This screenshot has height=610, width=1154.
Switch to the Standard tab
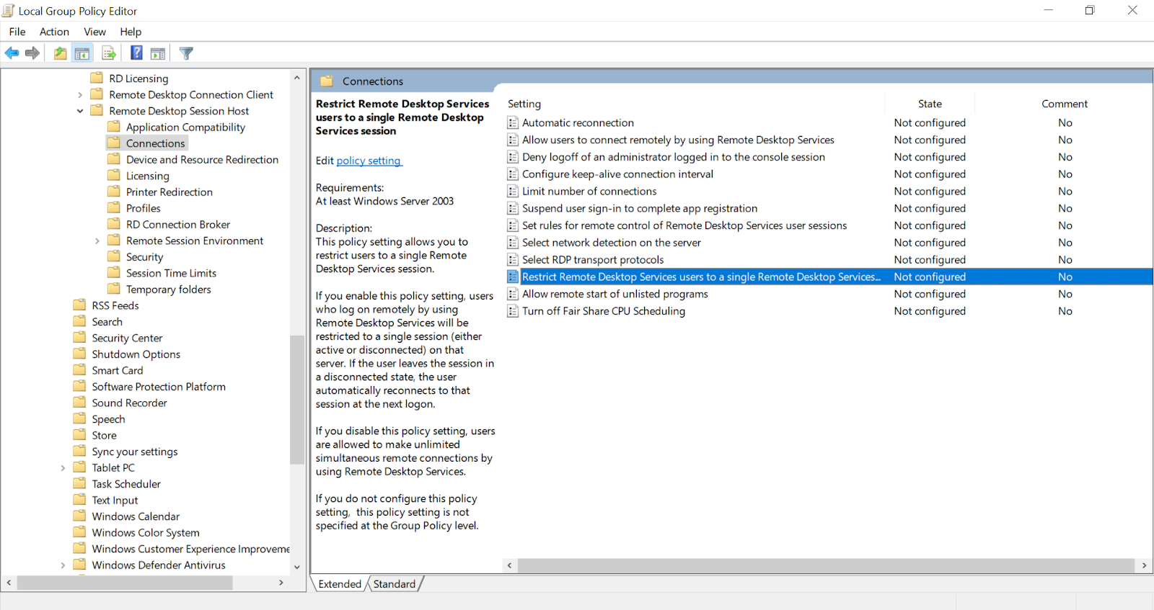click(x=395, y=584)
